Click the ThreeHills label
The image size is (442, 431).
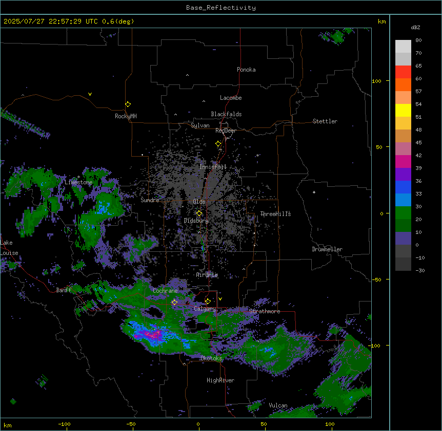click(275, 214)
